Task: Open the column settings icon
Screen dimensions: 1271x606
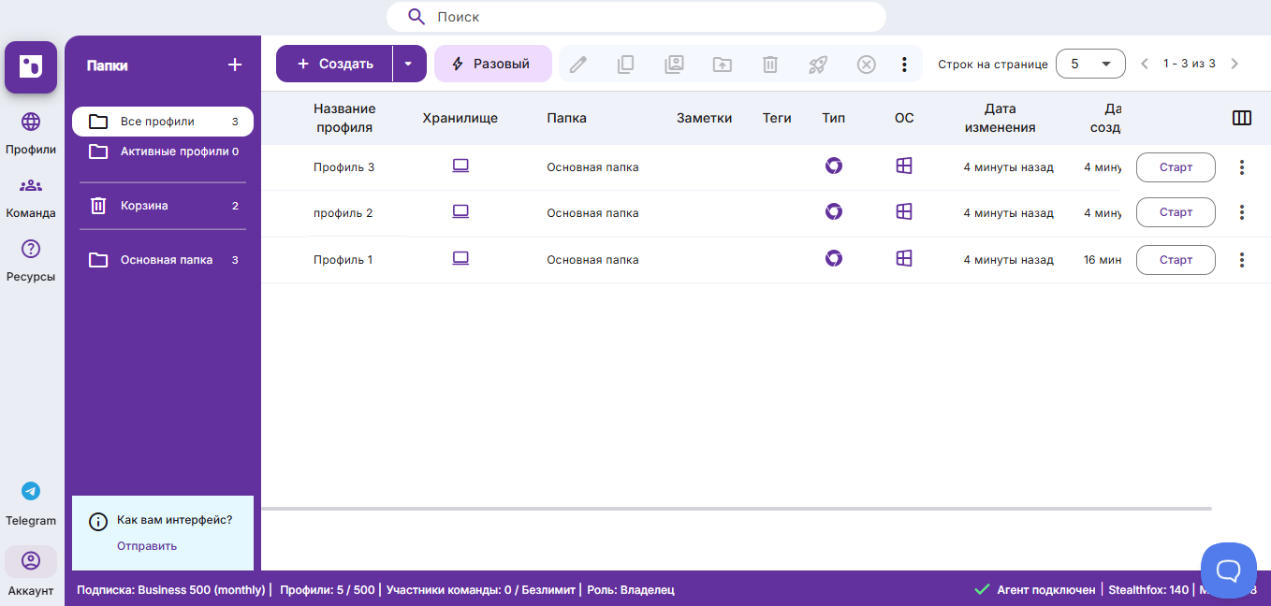Action: click(1242, 118)
